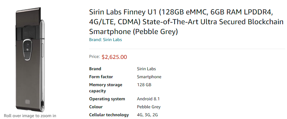Click the Form factor label
The height and width of the screenshot is (119, 287).
coord(101,77)
